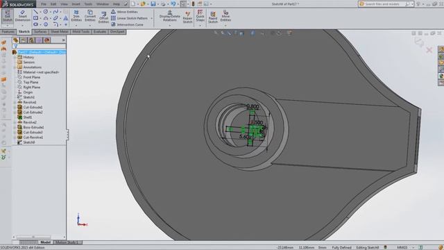This screenshot has height=250, width=444.
Task: Switch to the Surfaces tab
Action: coord(40,32)
